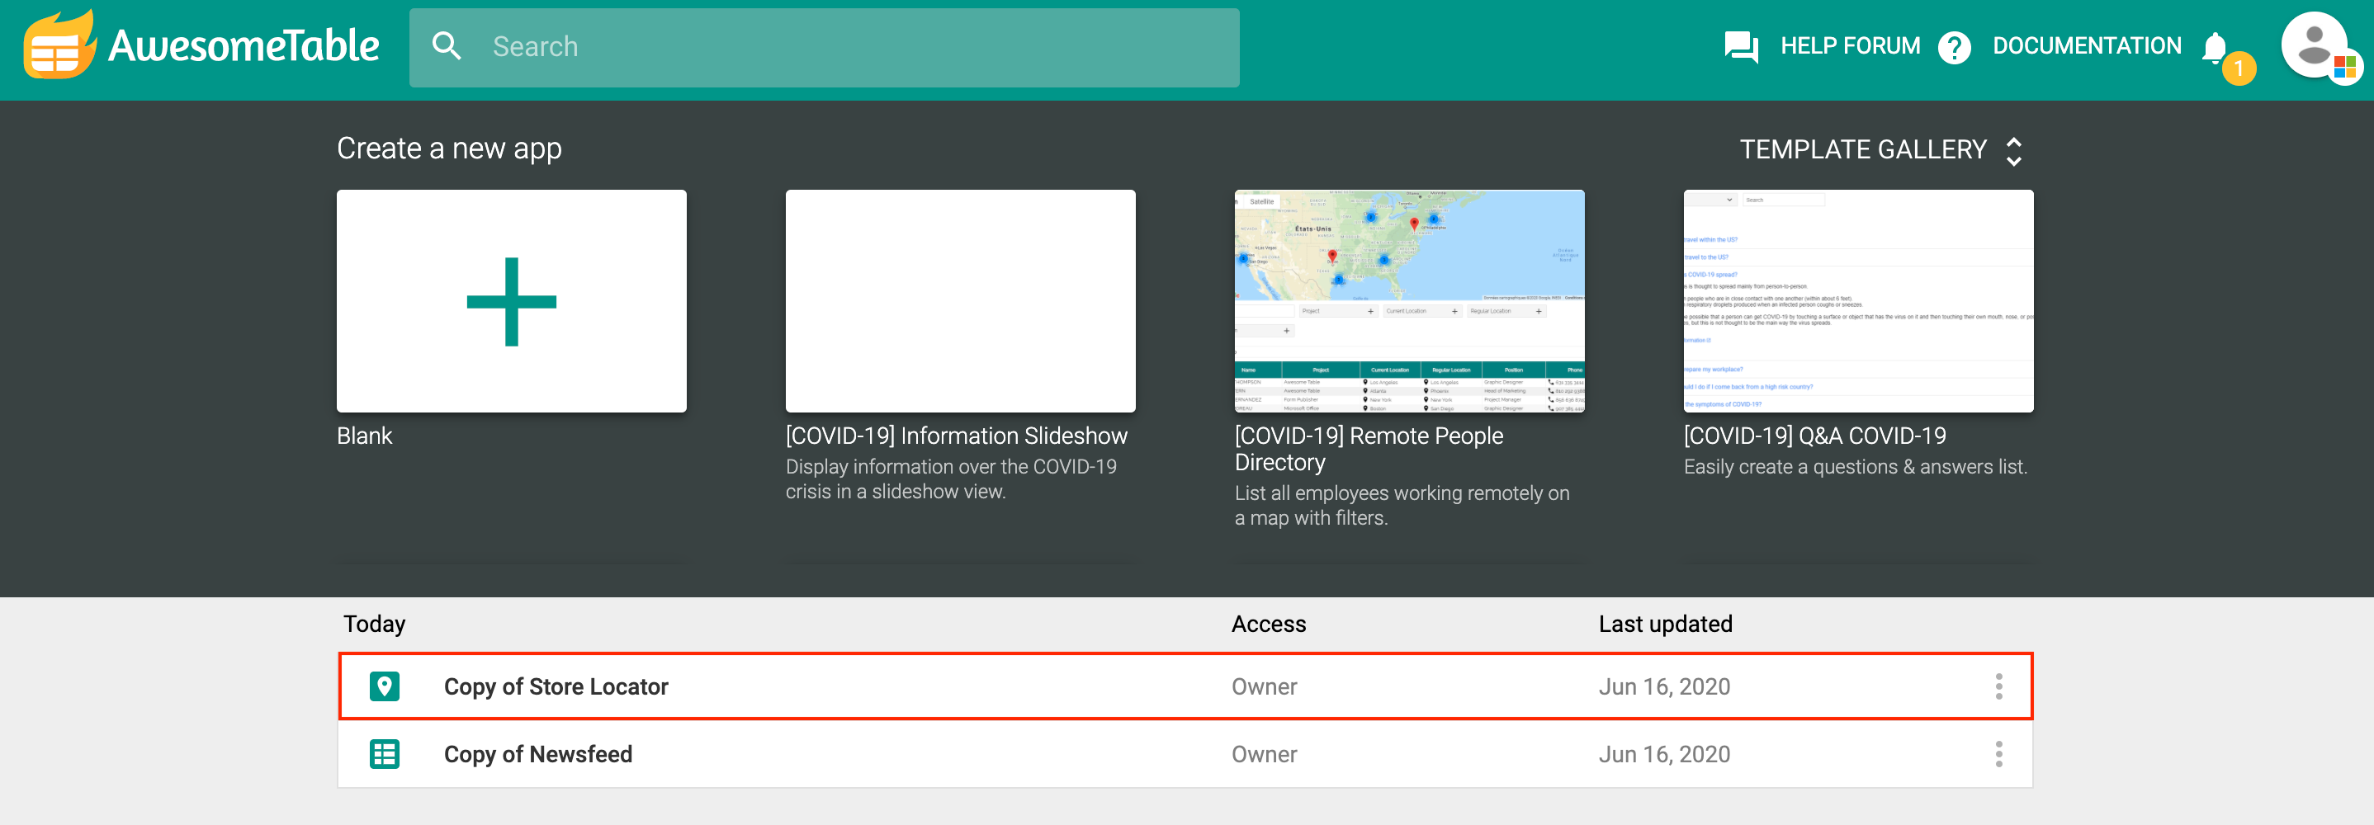Click the [COVID-19] Remote People Directory title
2374x825 pixels.
(x=1369, y=449)
